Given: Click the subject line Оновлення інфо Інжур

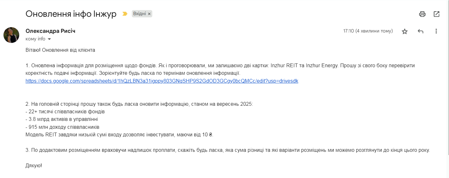Looking at the screenshot, I should pyautogui.click(x=71, y=14).
